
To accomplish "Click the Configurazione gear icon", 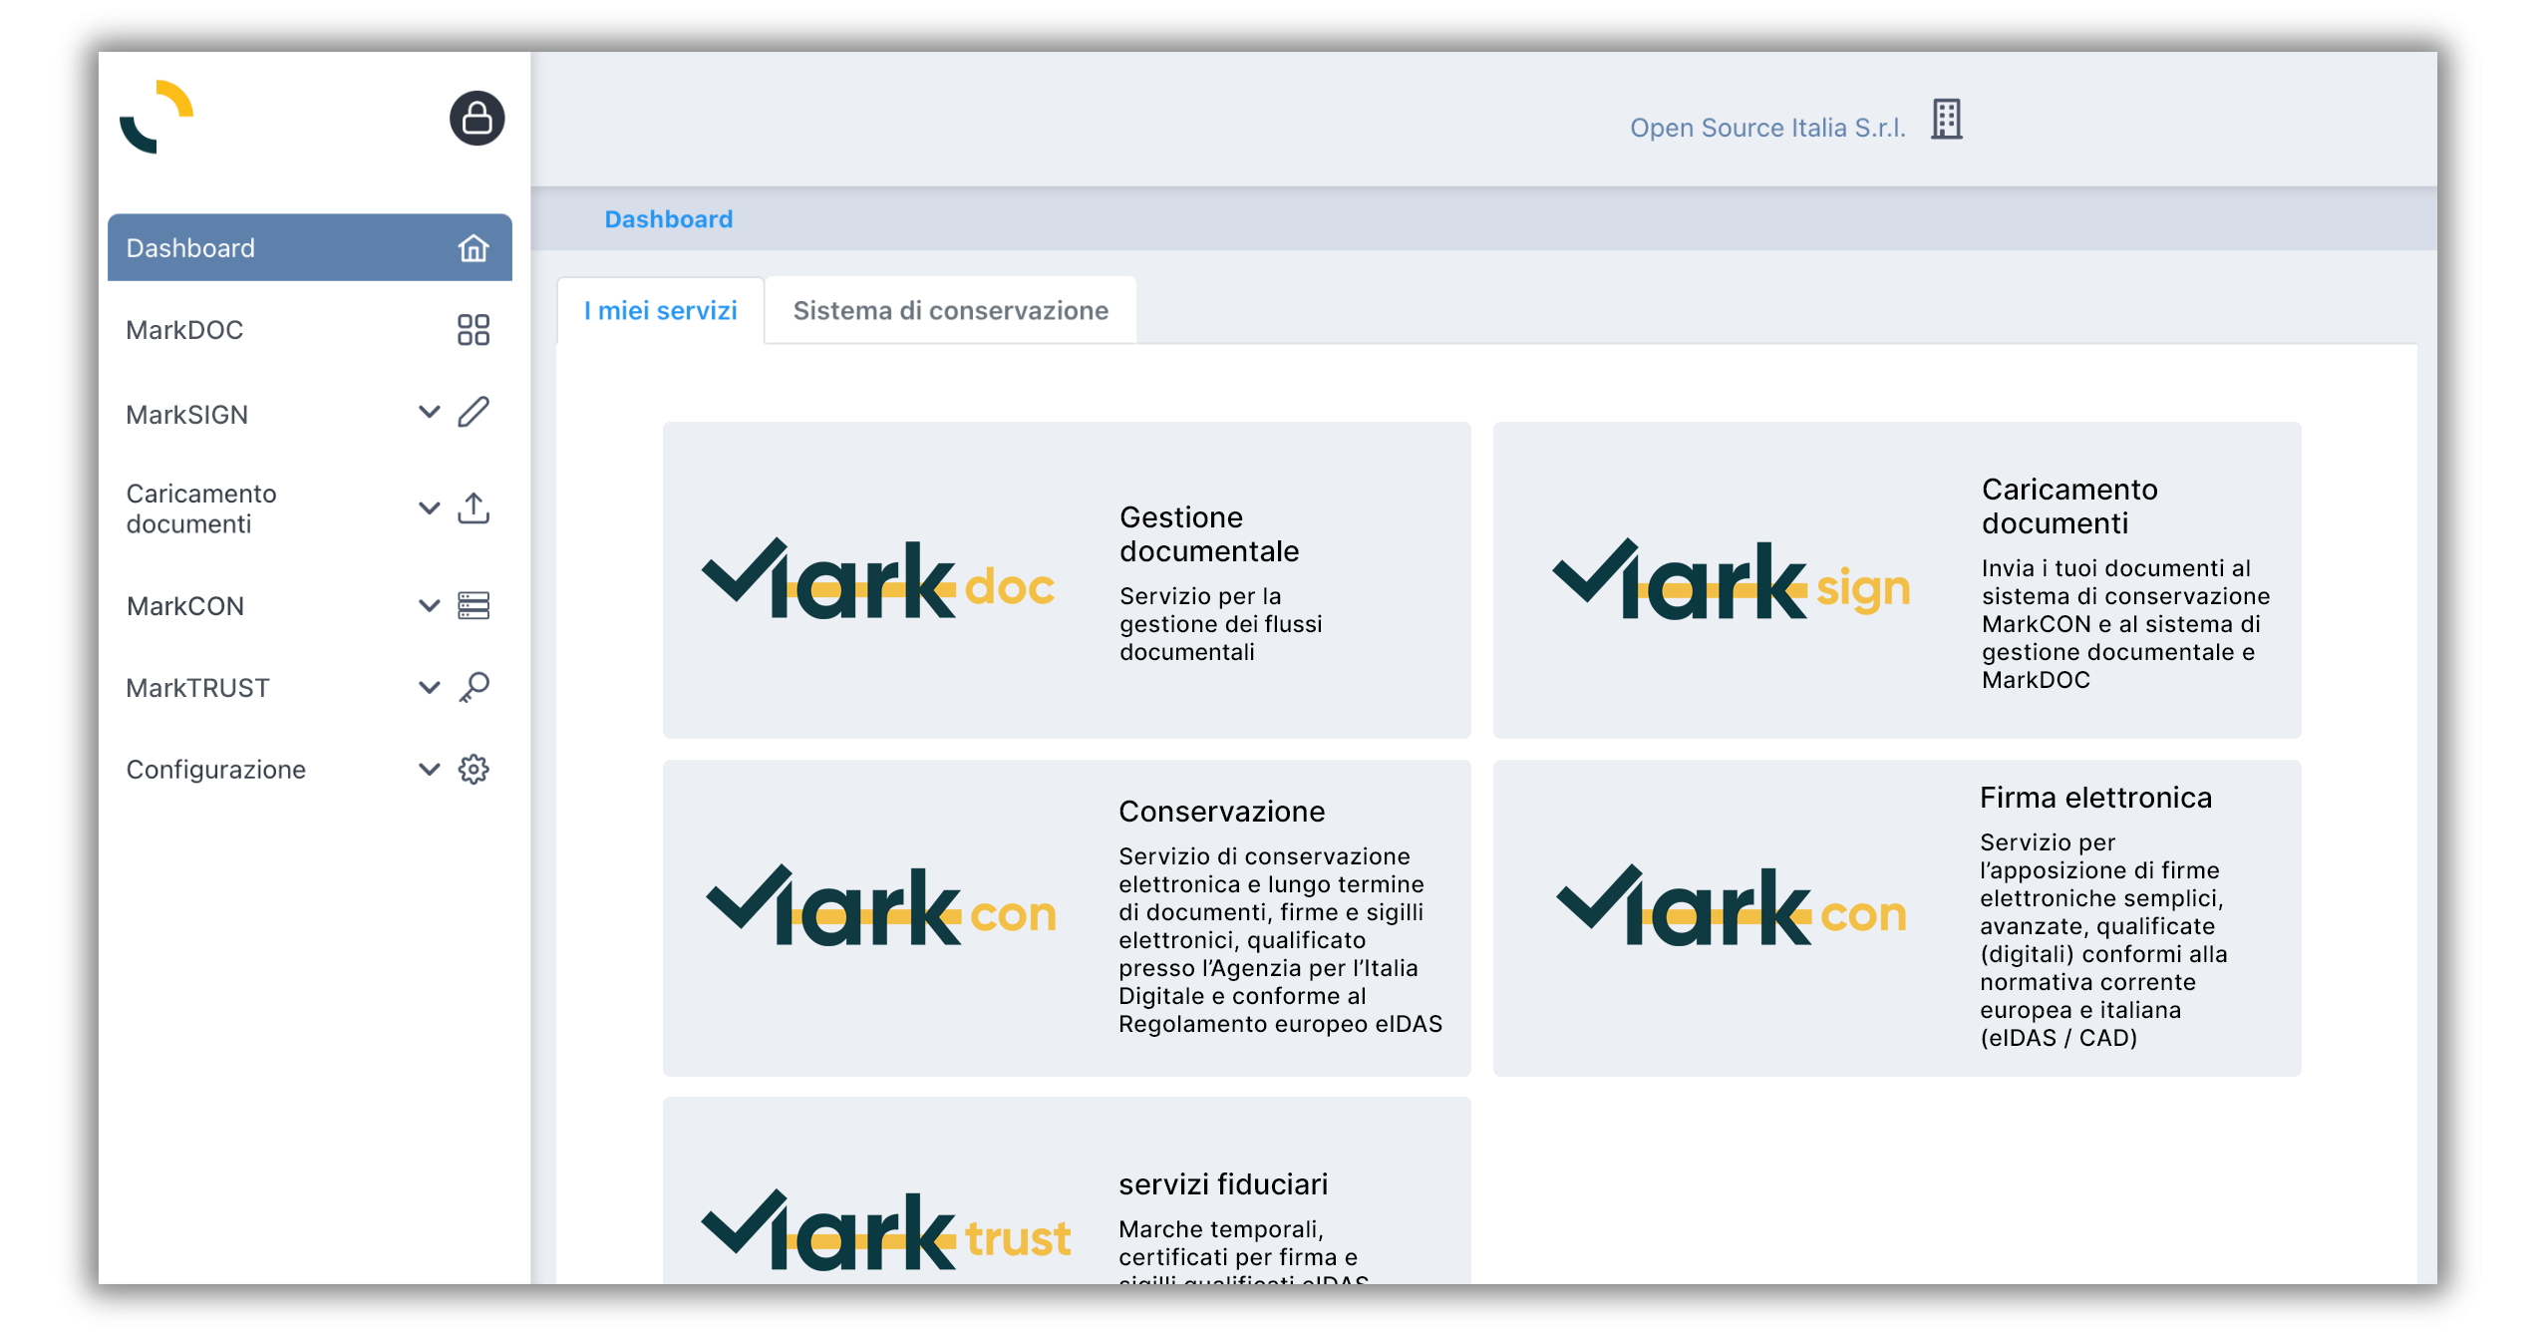I will click(474, 769).
